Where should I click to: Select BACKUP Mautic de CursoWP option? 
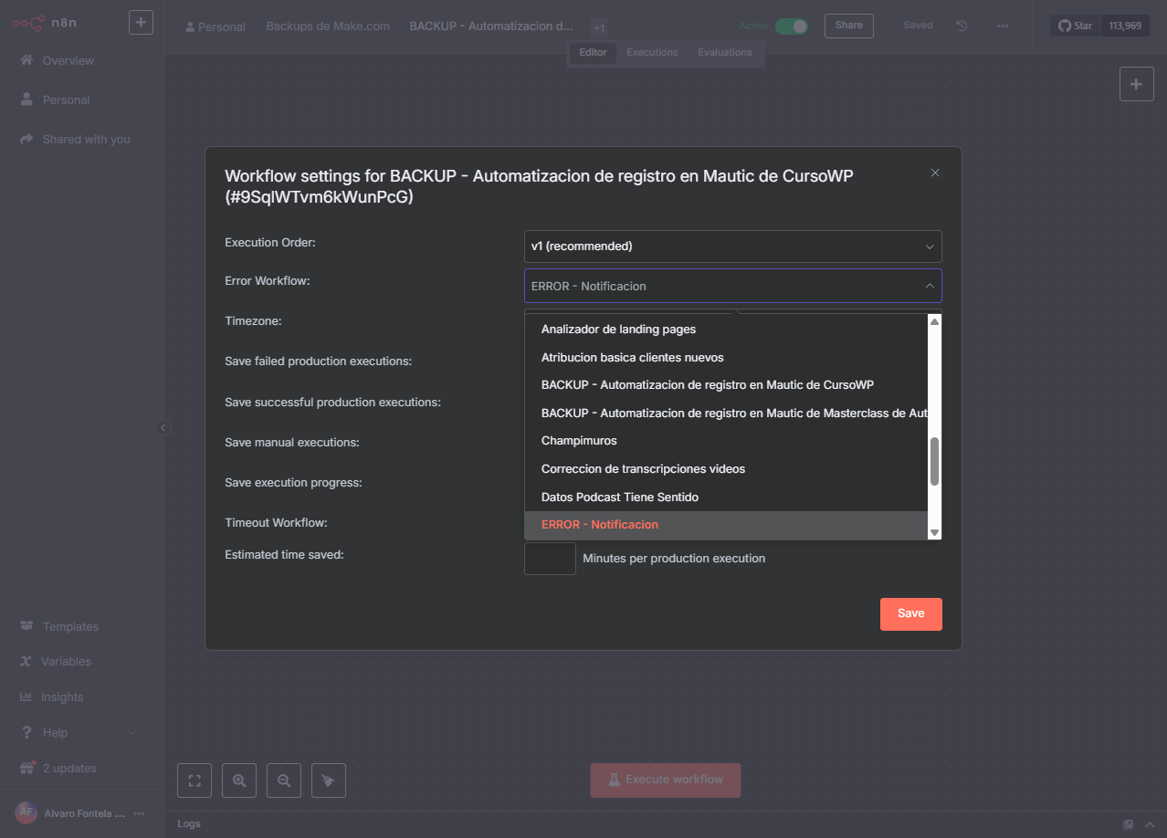pyautogui.click(x=726, y=385)
